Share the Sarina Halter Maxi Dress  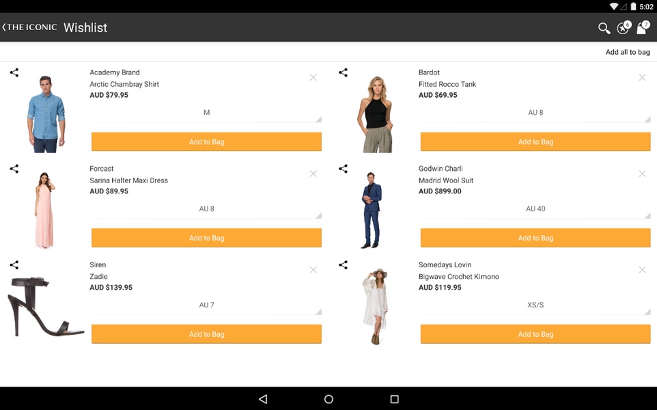pyautogui.click(x=14, y=169)
